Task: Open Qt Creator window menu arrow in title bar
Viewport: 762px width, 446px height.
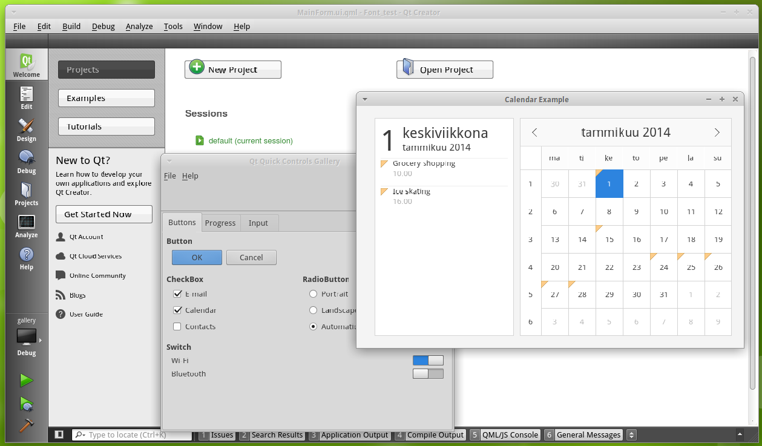Action: tap(13, 12)
